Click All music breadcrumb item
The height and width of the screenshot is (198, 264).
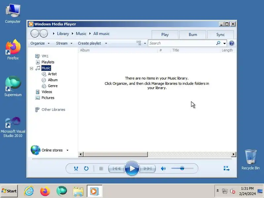click(x=101, y=34)
